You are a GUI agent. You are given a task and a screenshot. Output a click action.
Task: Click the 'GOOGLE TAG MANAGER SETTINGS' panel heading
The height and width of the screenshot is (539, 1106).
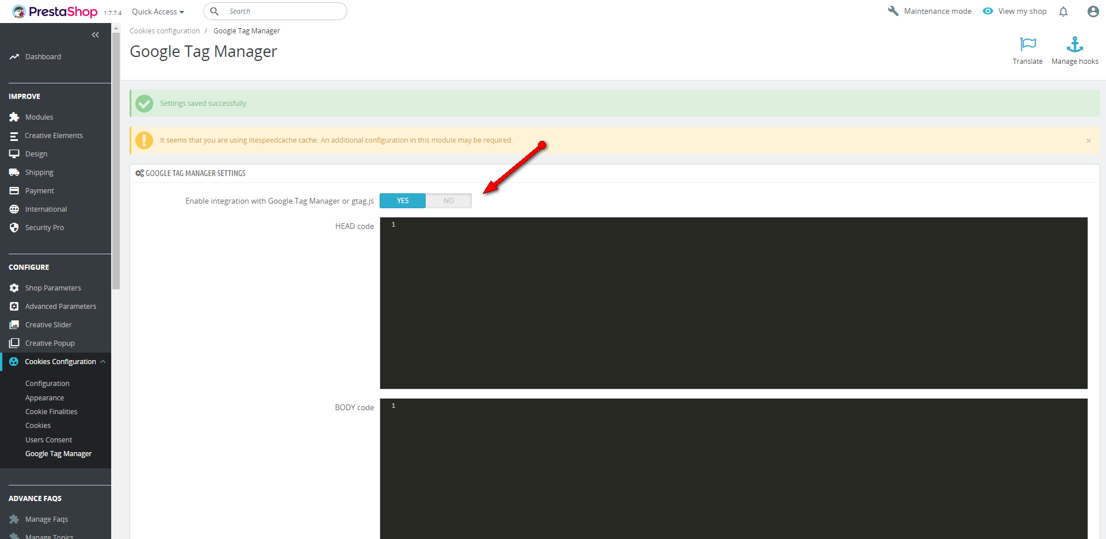(x=195, y=173)
